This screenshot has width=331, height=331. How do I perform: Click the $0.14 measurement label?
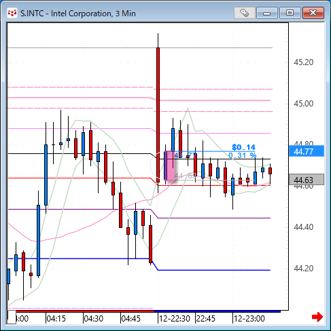243,147
